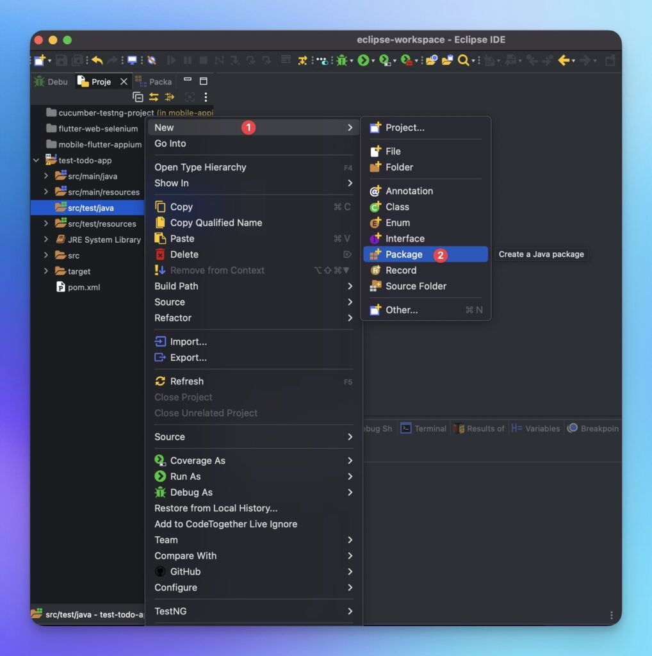Screen dimensions: 652x656
Task: Switch to the Debug view tab
Action: (x=51, y=81)
